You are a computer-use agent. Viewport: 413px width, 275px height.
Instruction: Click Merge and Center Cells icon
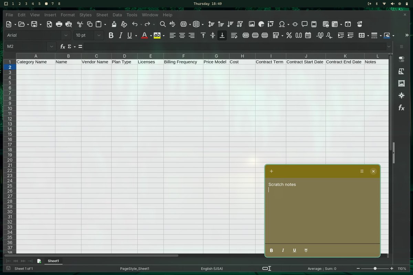[246, 35]
